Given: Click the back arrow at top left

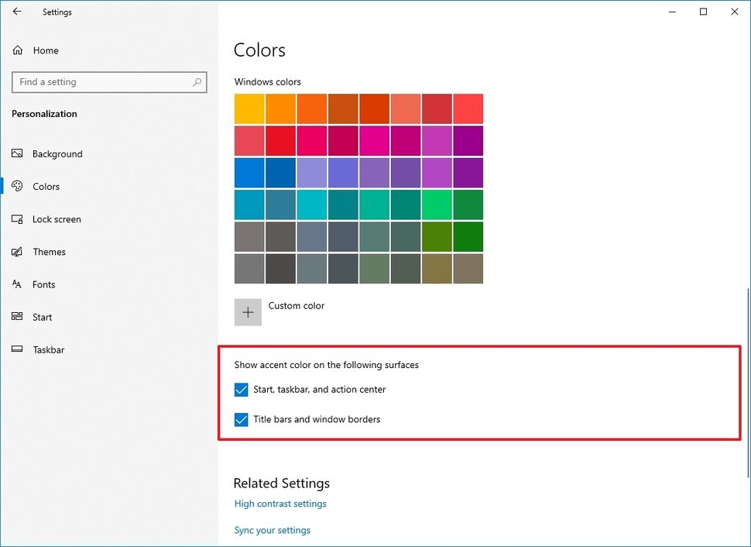Looking at the screenshot, I should pos(17,12).
